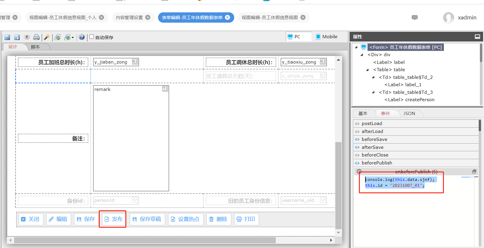484x248 pixels.
Task: Maximize the onbeforePublish script editor
Action: [474, 172]
